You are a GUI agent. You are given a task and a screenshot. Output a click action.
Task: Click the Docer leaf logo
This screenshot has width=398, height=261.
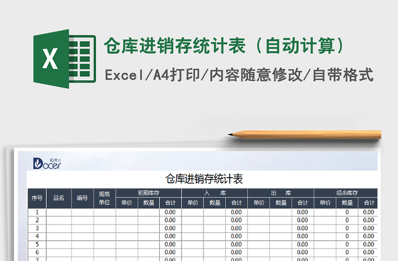(46, 163)
